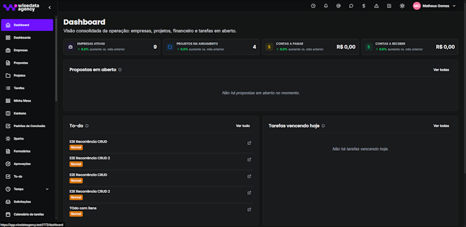
Task: Open Sparks in the sidebar
Action: [27, 138]
